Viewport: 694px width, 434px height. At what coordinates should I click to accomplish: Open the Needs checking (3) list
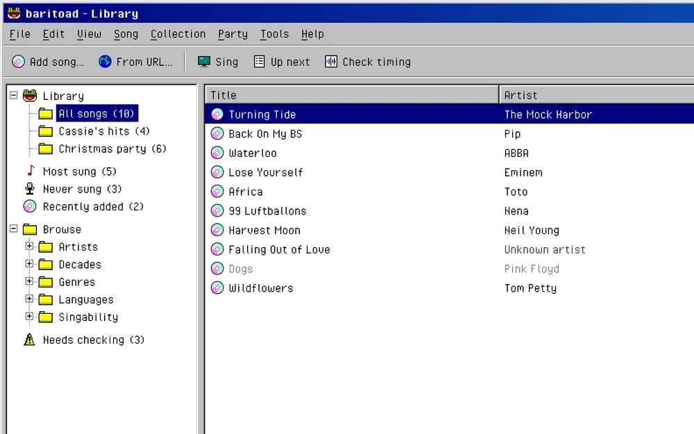click(x=94, y=340)
